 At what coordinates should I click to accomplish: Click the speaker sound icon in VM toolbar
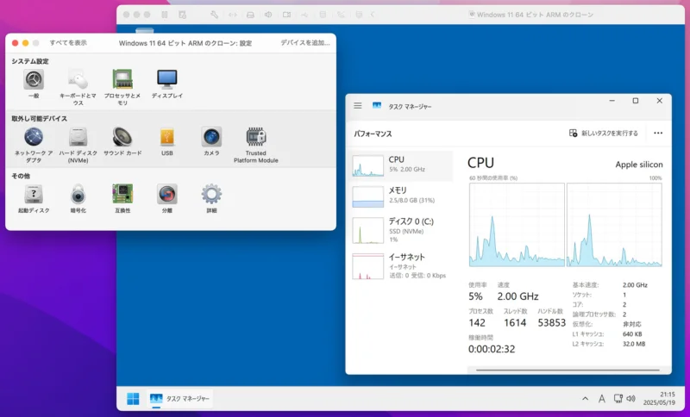[x=268, y=15]
